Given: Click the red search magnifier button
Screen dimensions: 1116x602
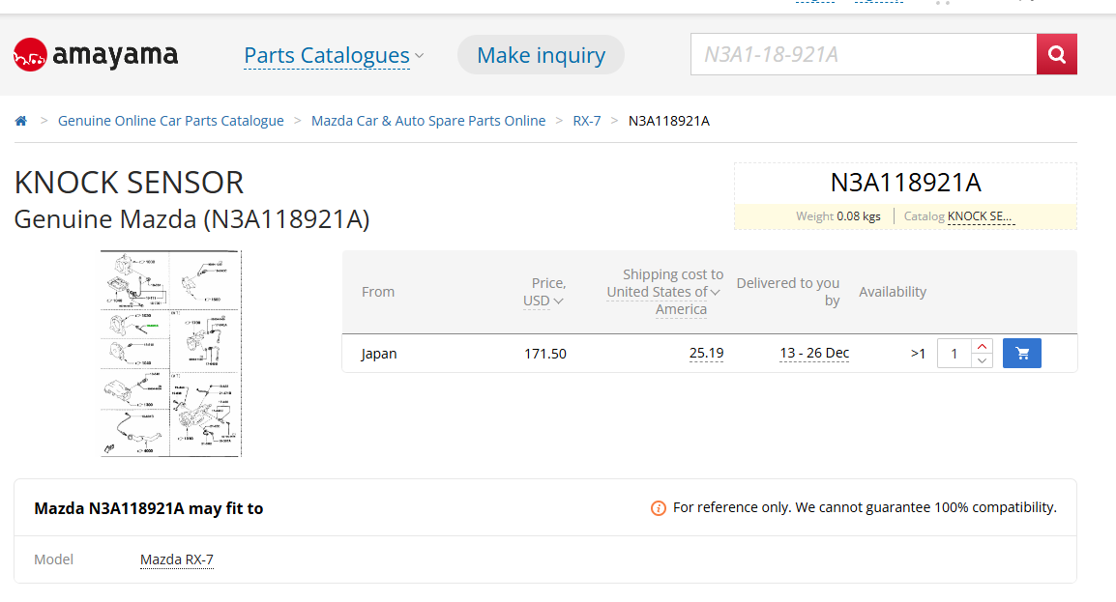Looking at the screenshot, I should [x=1056, y=54].
